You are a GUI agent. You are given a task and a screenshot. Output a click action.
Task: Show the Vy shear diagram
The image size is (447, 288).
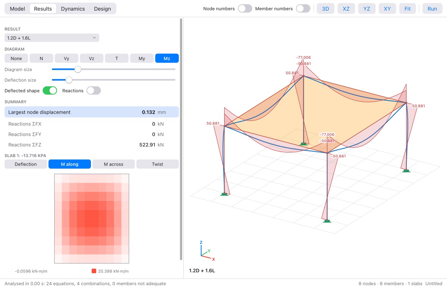[x=66, y=58]
